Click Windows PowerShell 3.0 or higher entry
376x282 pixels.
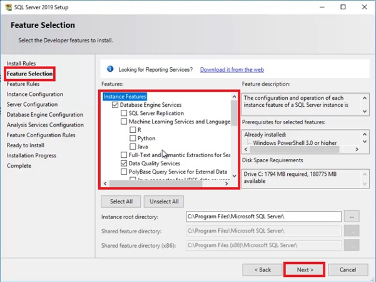tap(295, 143)
